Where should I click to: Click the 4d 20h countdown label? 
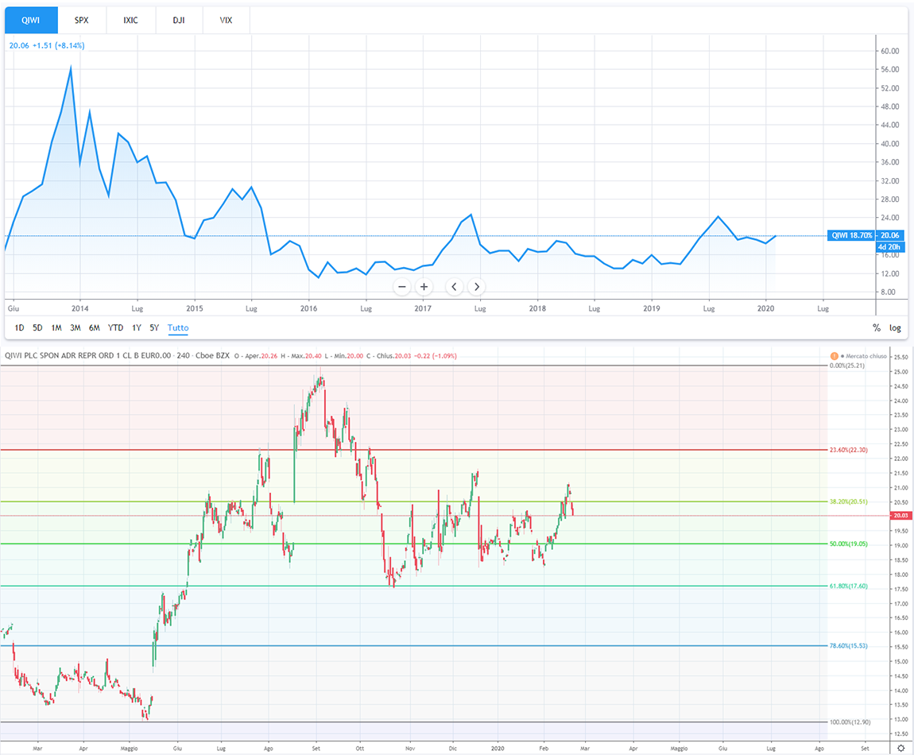[890, 247]
